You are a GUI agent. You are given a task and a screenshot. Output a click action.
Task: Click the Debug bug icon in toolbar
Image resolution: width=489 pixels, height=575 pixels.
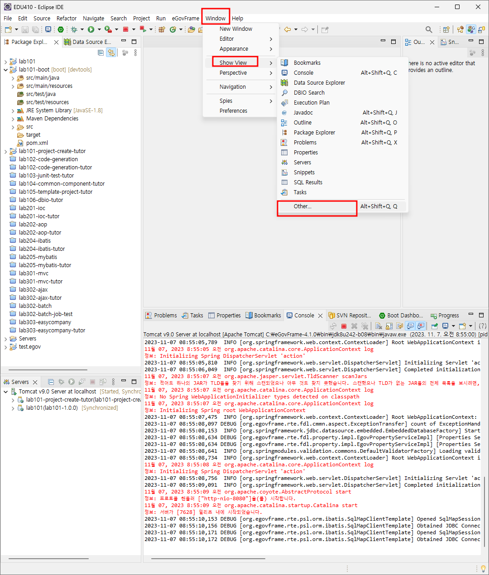[74, 29]
